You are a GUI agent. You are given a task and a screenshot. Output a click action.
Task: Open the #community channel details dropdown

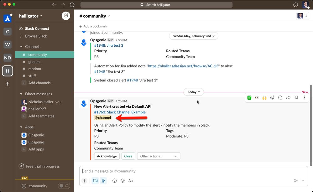[95, 16]
